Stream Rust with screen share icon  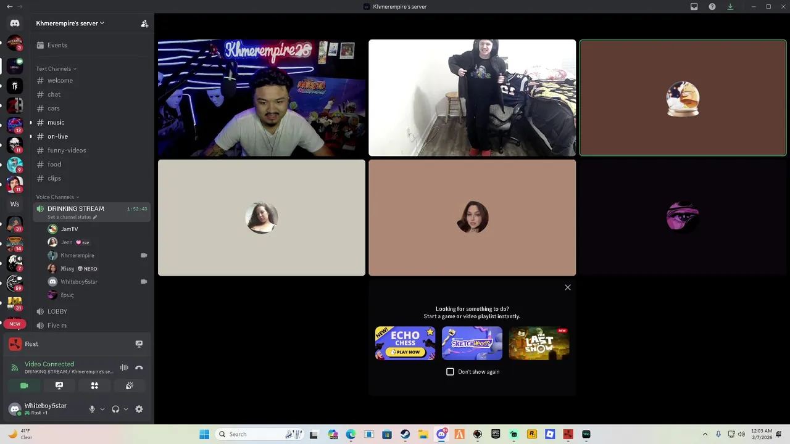click(x=139, y=344)
